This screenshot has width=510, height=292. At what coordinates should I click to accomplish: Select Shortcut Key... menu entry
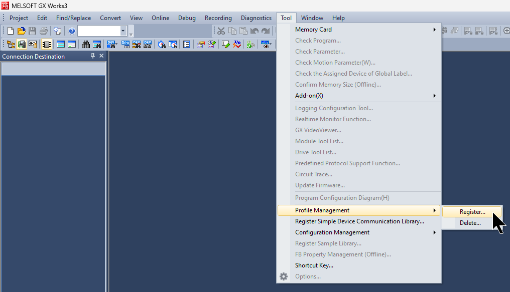[x=359, y=265]
